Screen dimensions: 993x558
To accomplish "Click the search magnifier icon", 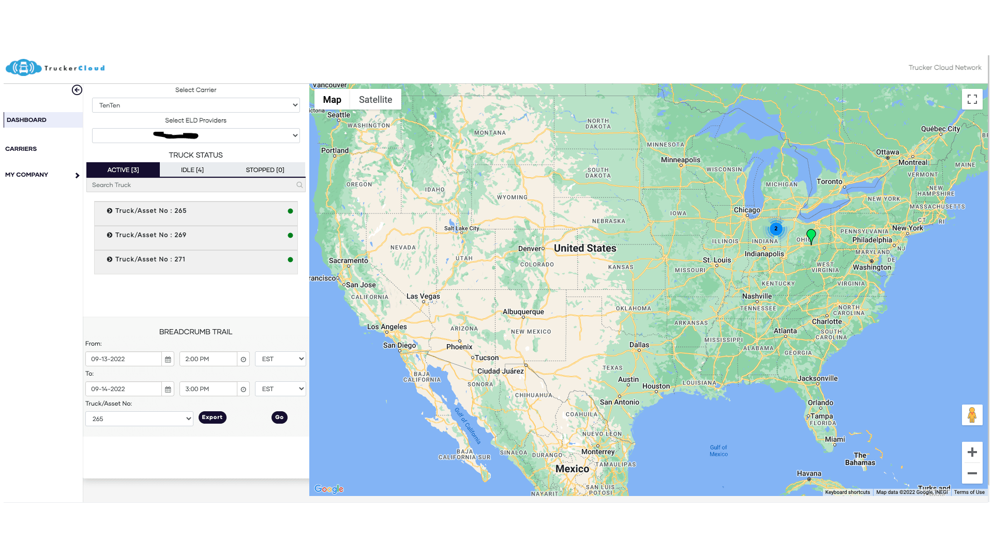I will click(x=299, y=185).
